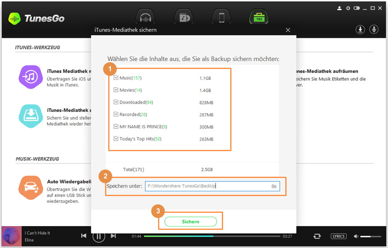Open the headphones music discovery tab
This screenshot has height=248, width=388.
[x=146, y=17]
